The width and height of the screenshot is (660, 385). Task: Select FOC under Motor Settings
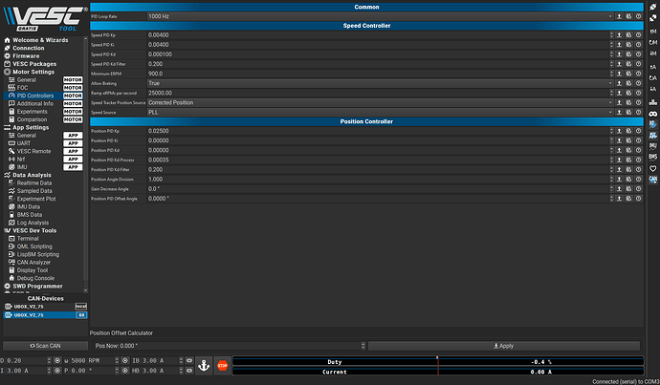click(26, 87)
